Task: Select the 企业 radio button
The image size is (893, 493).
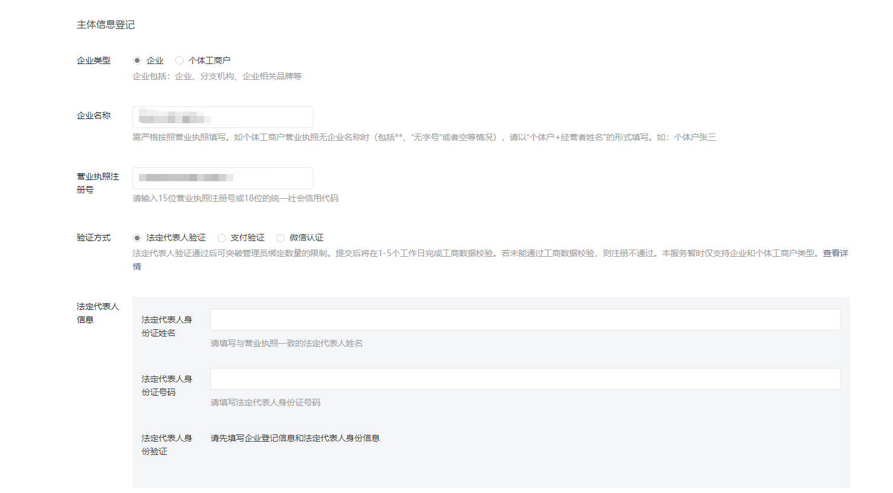Action: (x=137, y=60)
